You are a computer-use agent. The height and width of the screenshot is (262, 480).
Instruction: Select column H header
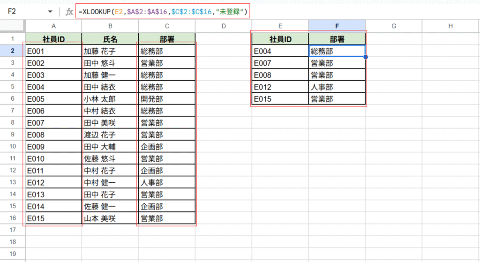[450, 26]
